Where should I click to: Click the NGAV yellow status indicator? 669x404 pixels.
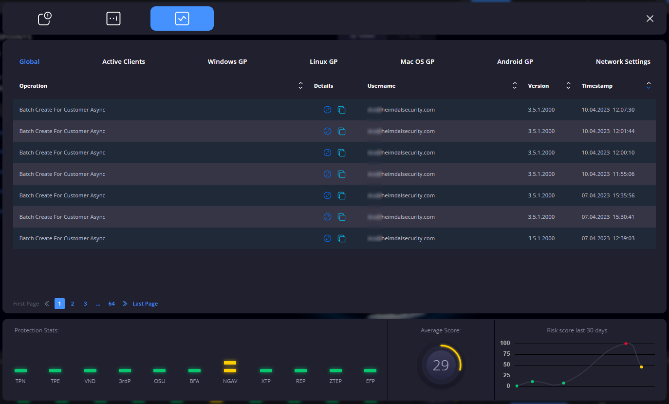pos(230,367)
